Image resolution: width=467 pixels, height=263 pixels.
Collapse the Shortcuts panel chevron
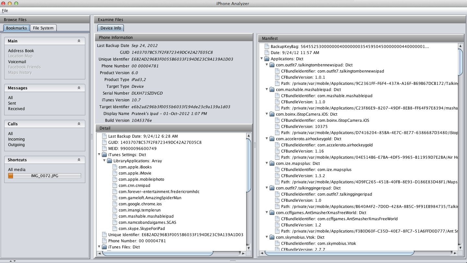[x=79, y=160]
